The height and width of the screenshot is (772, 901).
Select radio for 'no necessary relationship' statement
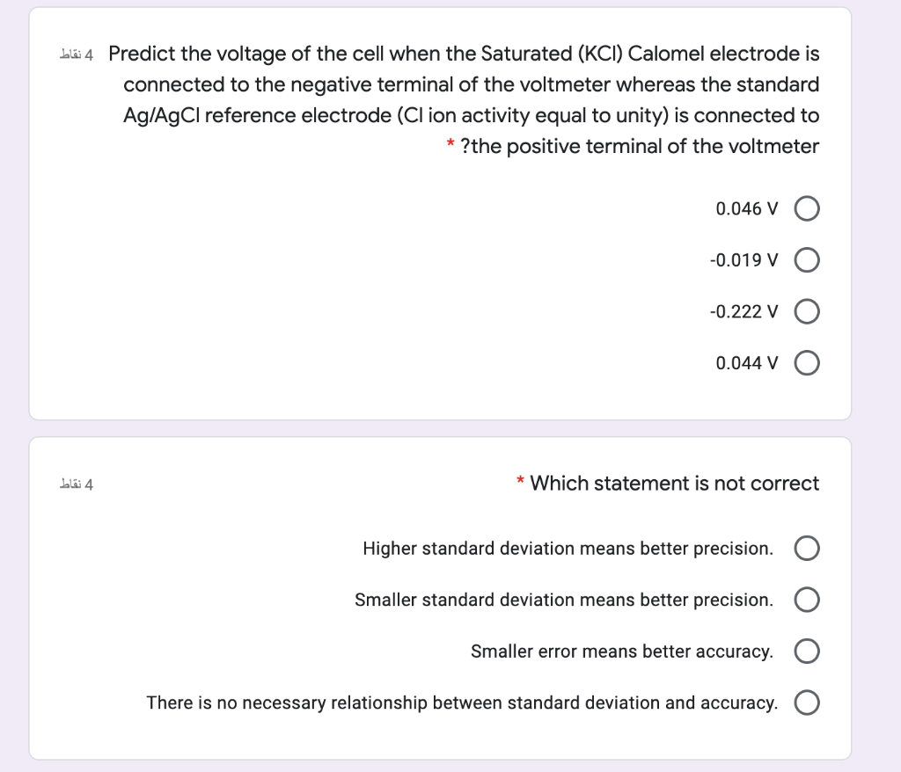click(807, 703)
